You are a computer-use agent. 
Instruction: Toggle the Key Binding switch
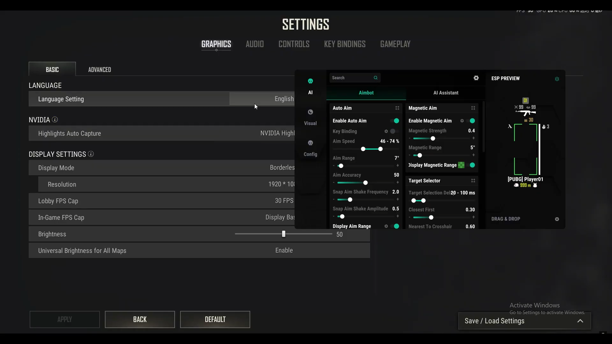pos(394,131)
